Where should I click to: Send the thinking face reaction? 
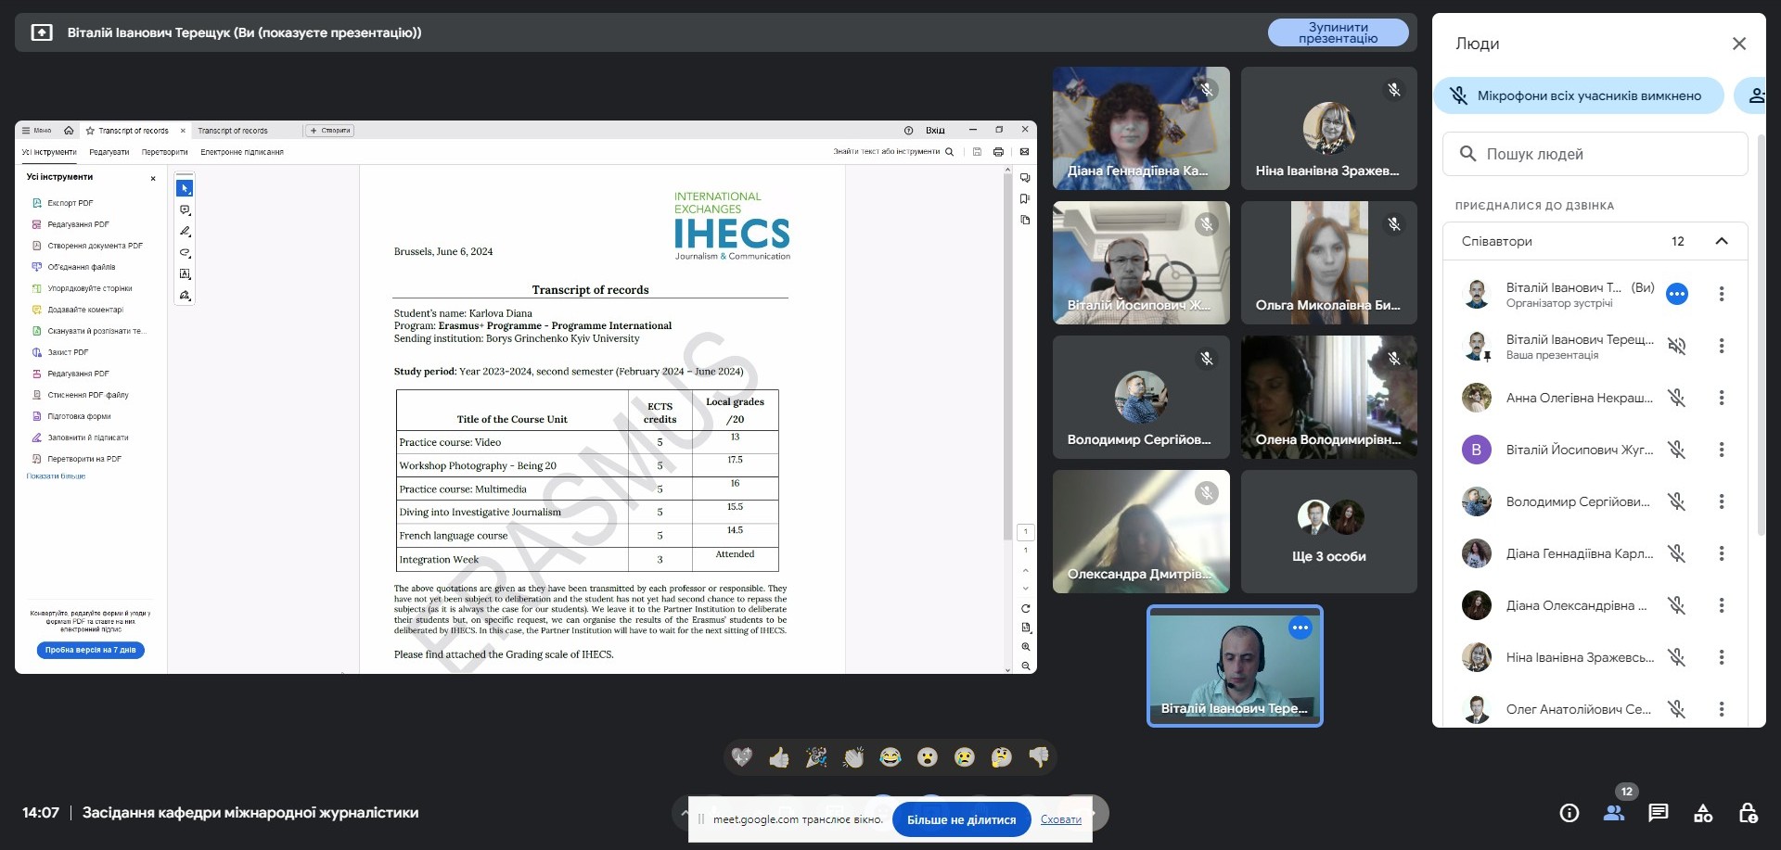(1001, 758)
